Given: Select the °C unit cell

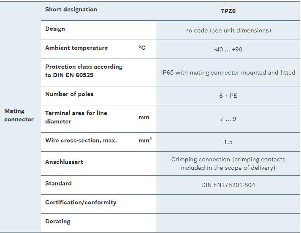Looking at the screenshot, I should tap(142, 48).
